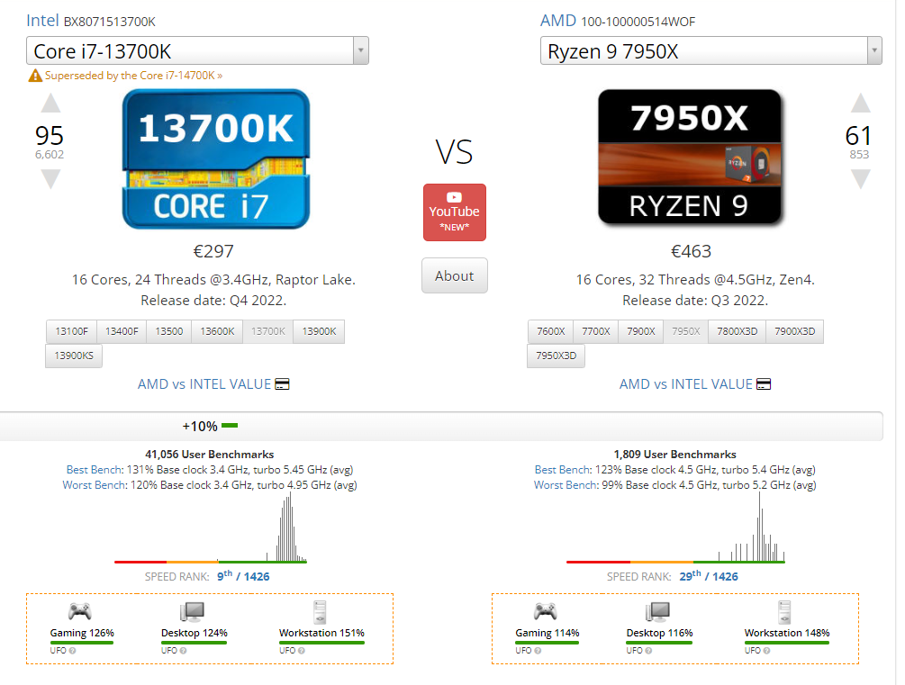905x685 pixels.
Task: Open AMD vs INTEL VALUE link under Intel
Action: point(204,384)
